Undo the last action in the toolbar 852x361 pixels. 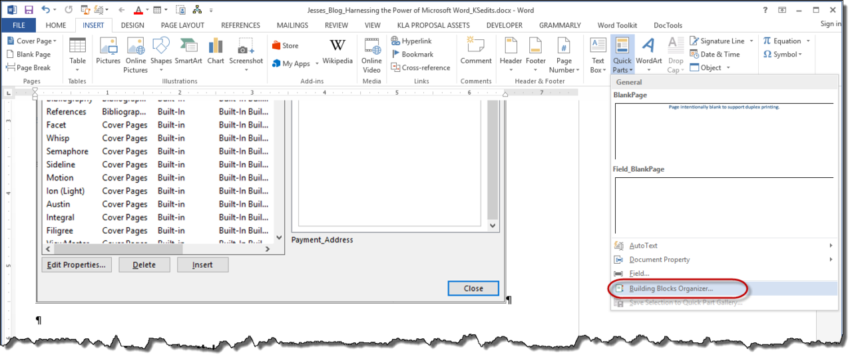click(x=45, y=10)
